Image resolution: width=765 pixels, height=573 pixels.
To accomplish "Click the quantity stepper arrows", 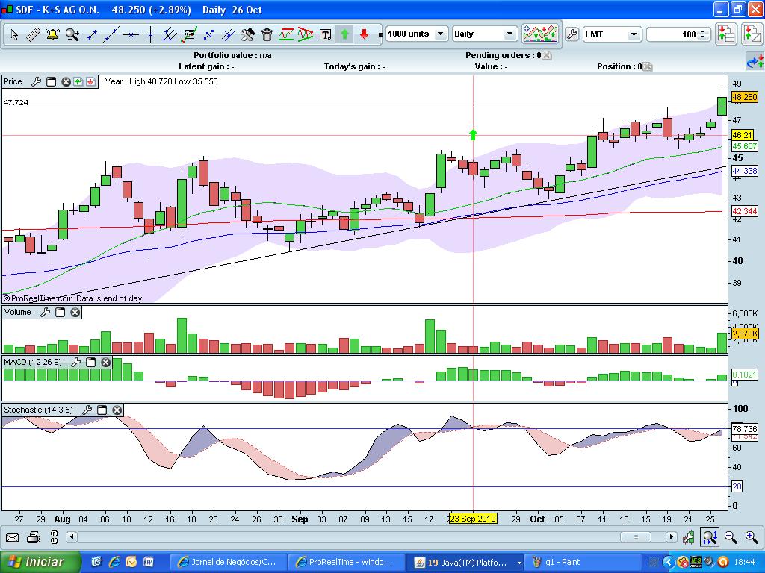I will (703, 34).
